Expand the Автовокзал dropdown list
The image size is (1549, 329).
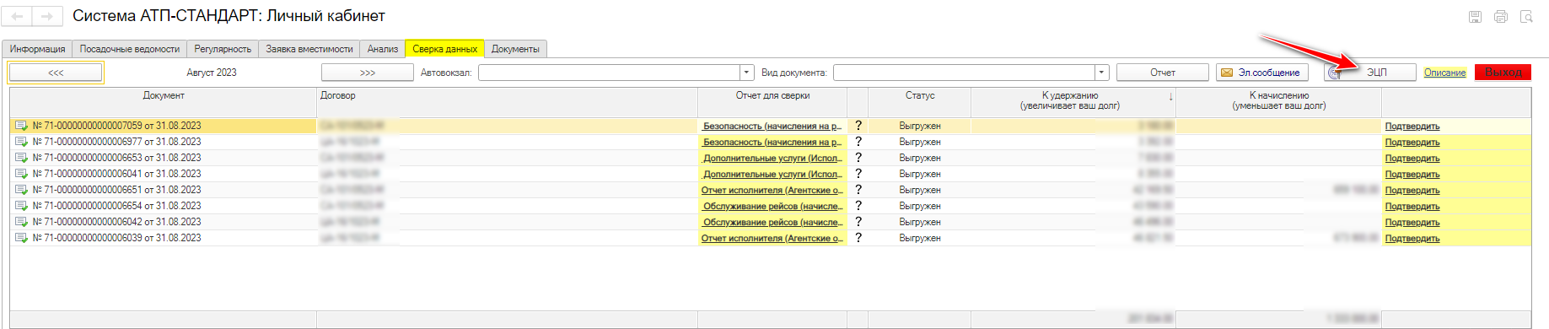(746, 73)
